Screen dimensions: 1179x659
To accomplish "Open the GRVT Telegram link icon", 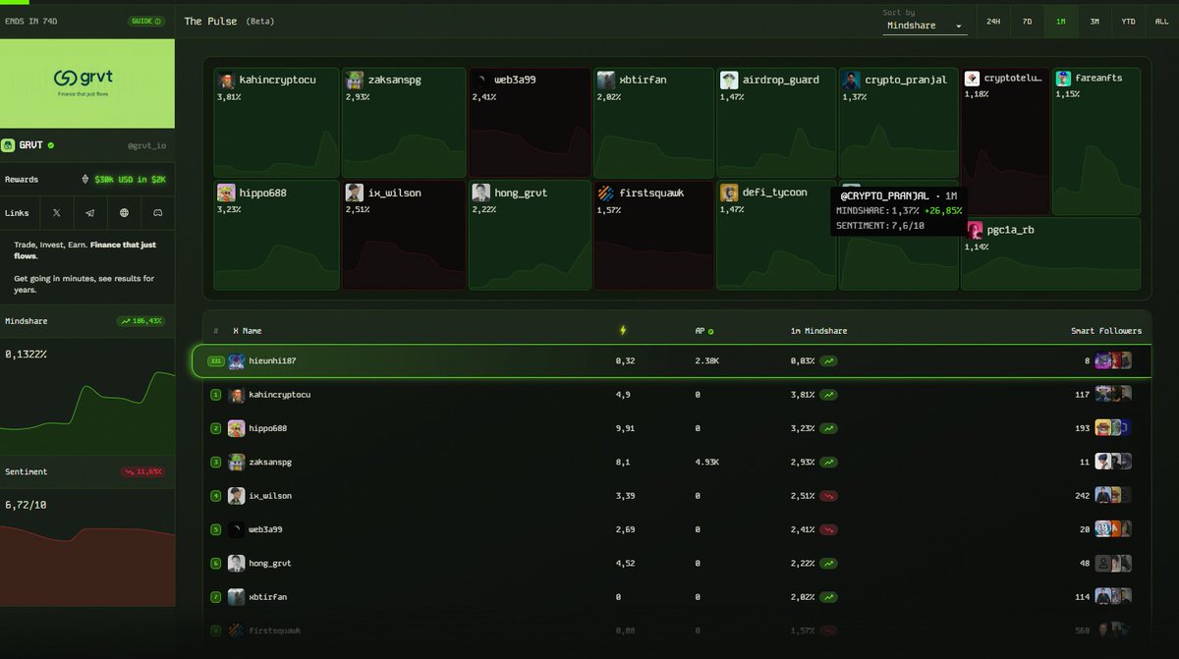I will (89, 212).
